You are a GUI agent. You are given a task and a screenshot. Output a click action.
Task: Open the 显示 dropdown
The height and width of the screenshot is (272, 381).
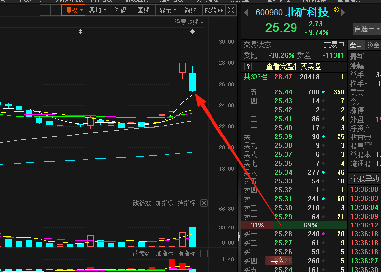tap(167, 10)
